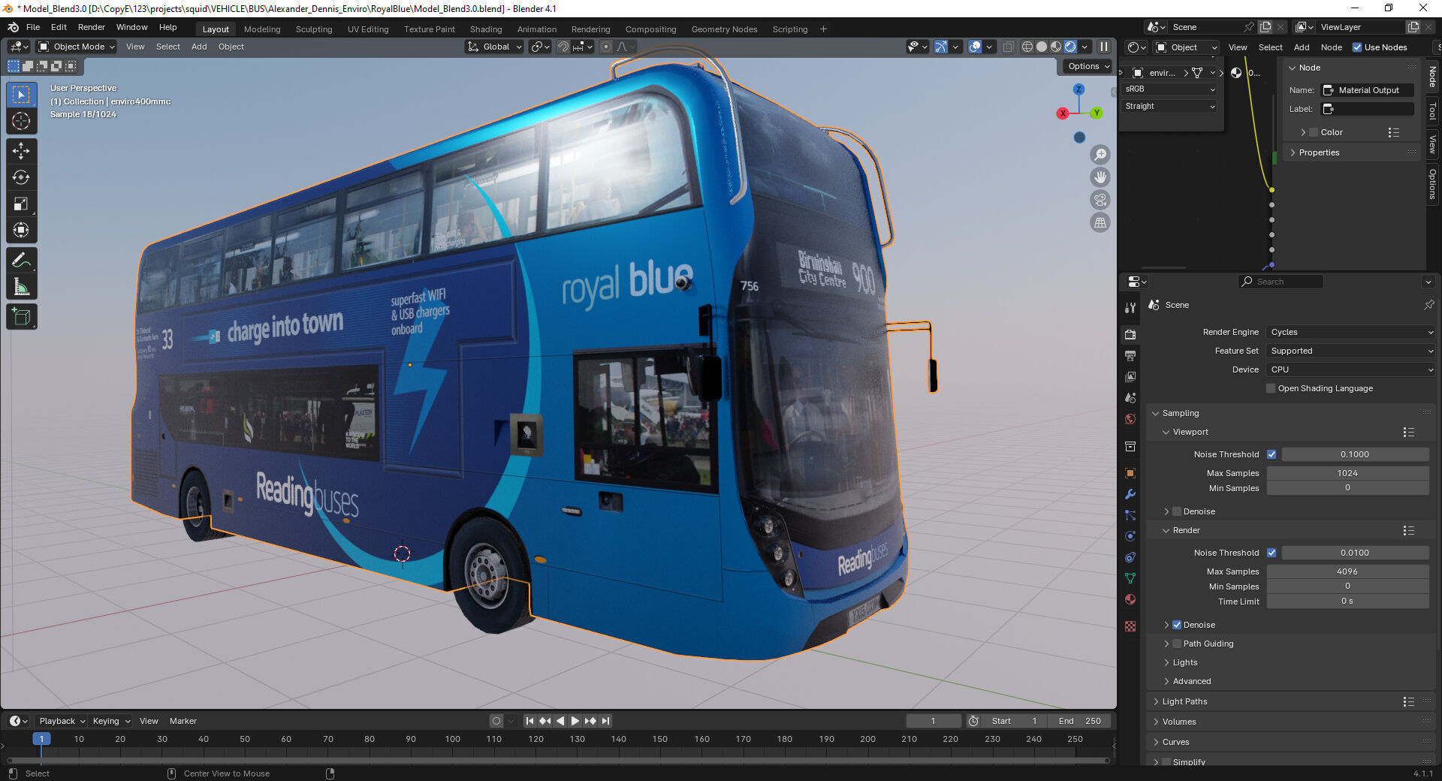Screen dimensions: 1442x781
Task: Toggle Use Nodes checkbox
Action: 1357,47
